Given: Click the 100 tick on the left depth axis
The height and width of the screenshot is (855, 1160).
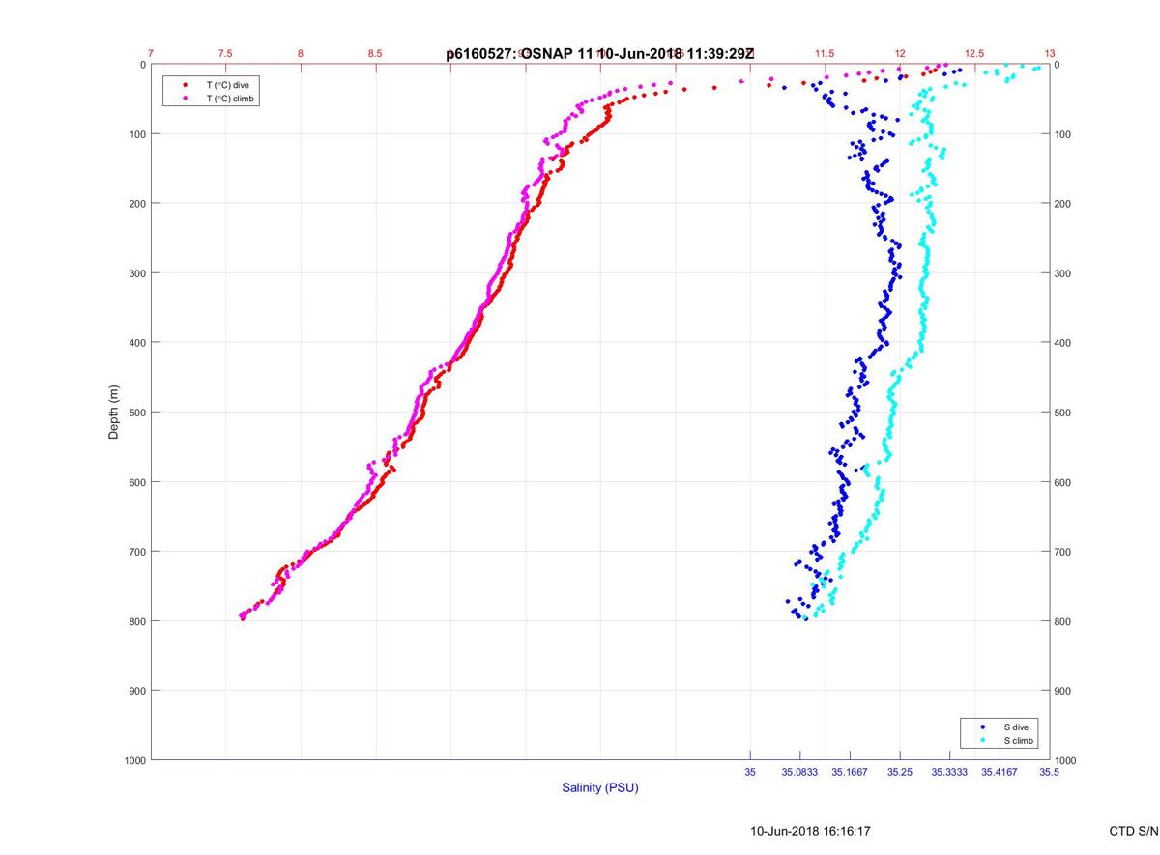Looking at the screenshot, I should point(137,134).
